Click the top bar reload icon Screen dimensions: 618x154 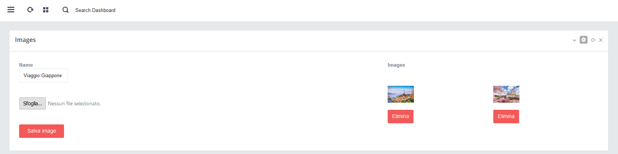click(30, 10)
